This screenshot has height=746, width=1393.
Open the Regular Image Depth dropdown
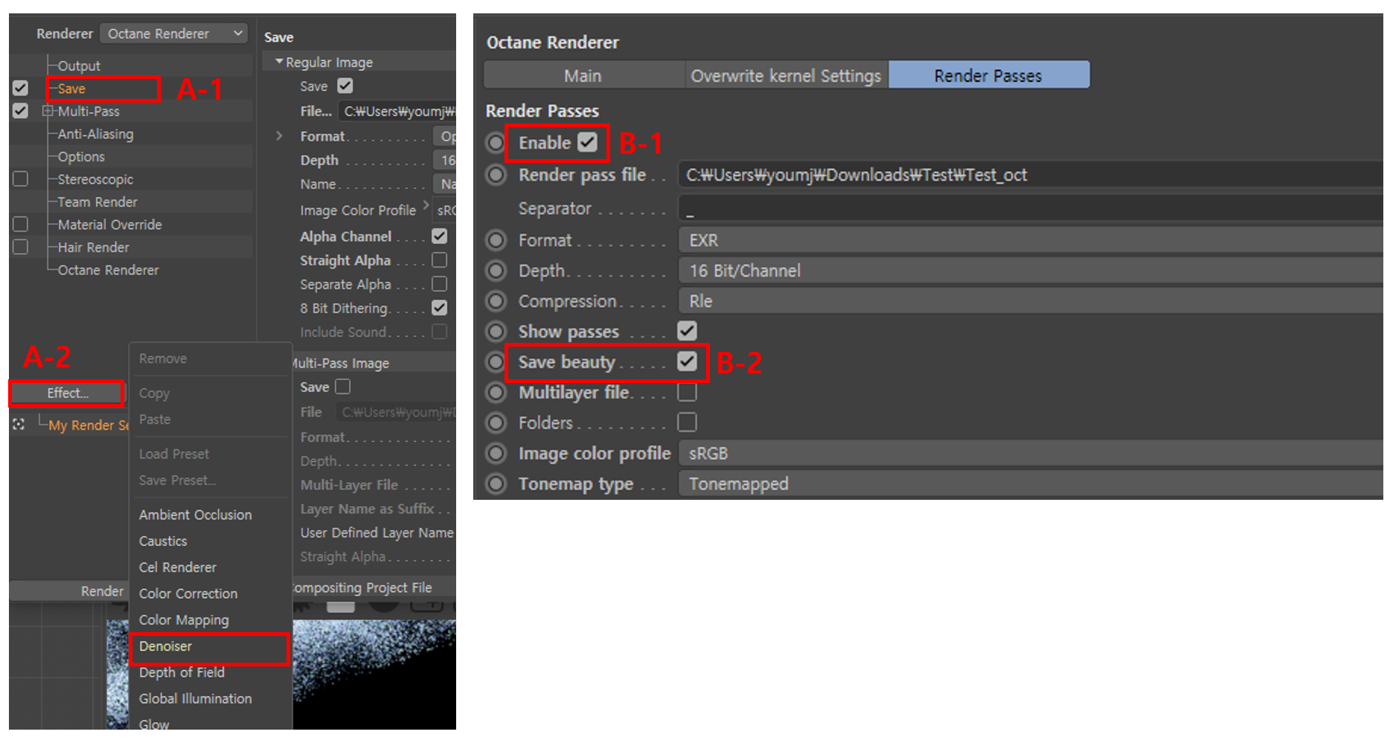coord(445,160)
